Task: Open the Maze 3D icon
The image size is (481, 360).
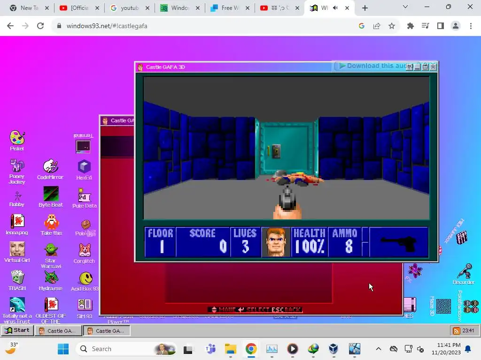Action: pyautogui.click(x=442, y=306)
